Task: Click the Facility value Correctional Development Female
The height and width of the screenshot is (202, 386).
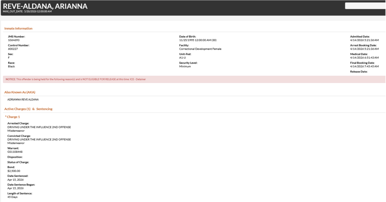Action: tap(200, 49)
